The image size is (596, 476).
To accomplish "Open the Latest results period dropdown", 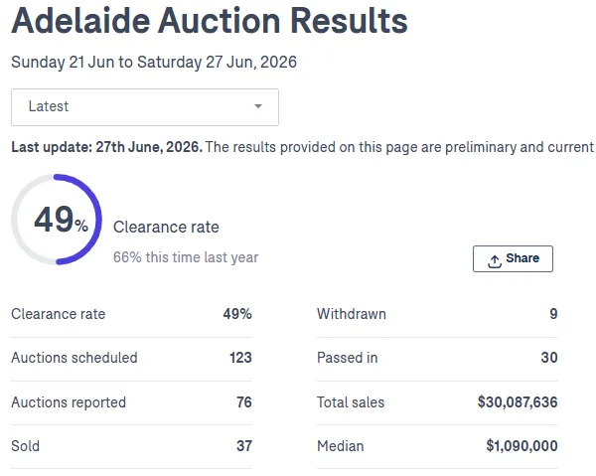I will [145, 107].
